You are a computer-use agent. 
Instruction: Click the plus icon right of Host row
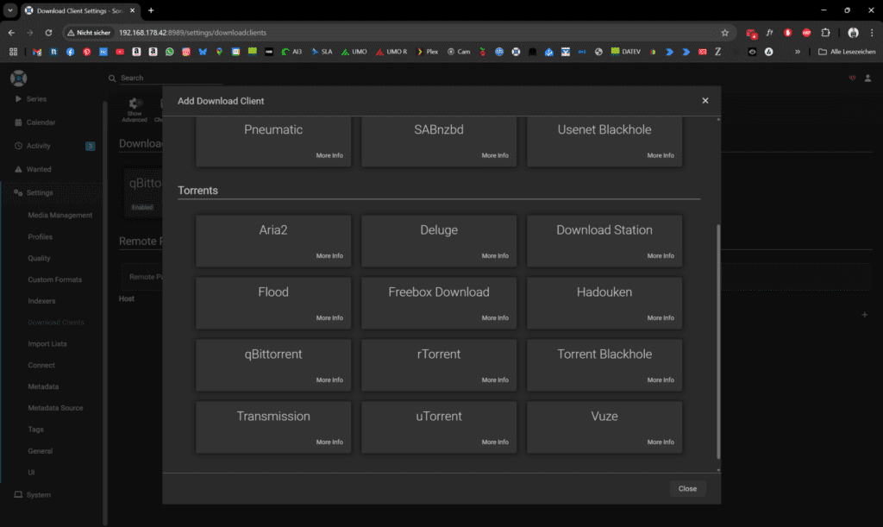pyautogui.click(x=864, y=315)
